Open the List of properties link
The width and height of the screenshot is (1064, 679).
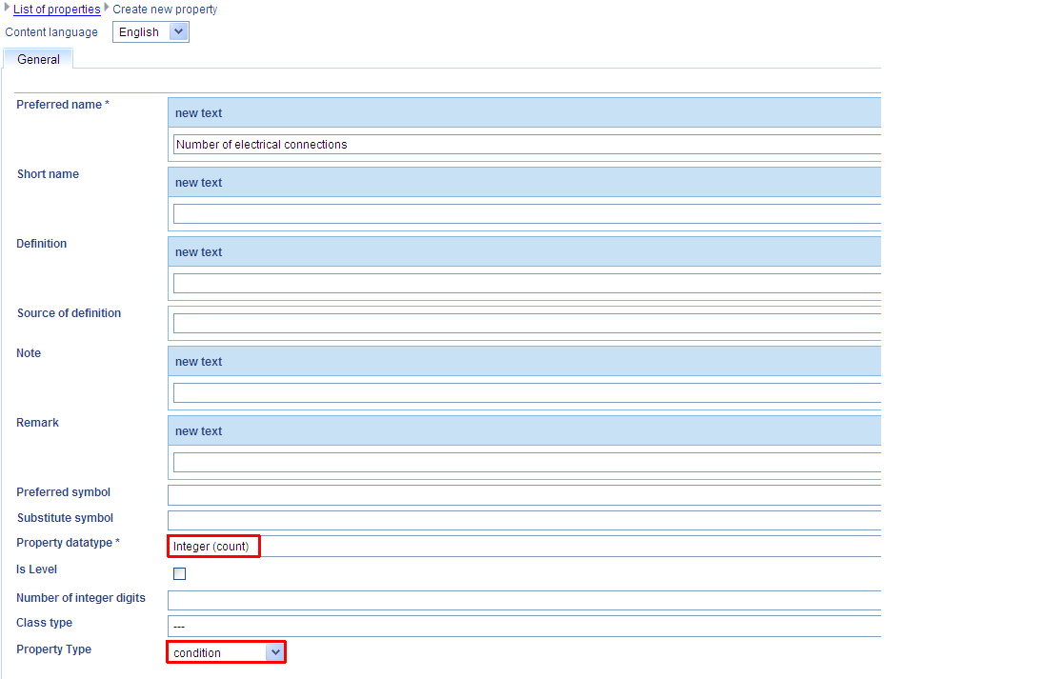tap(56, 10)
